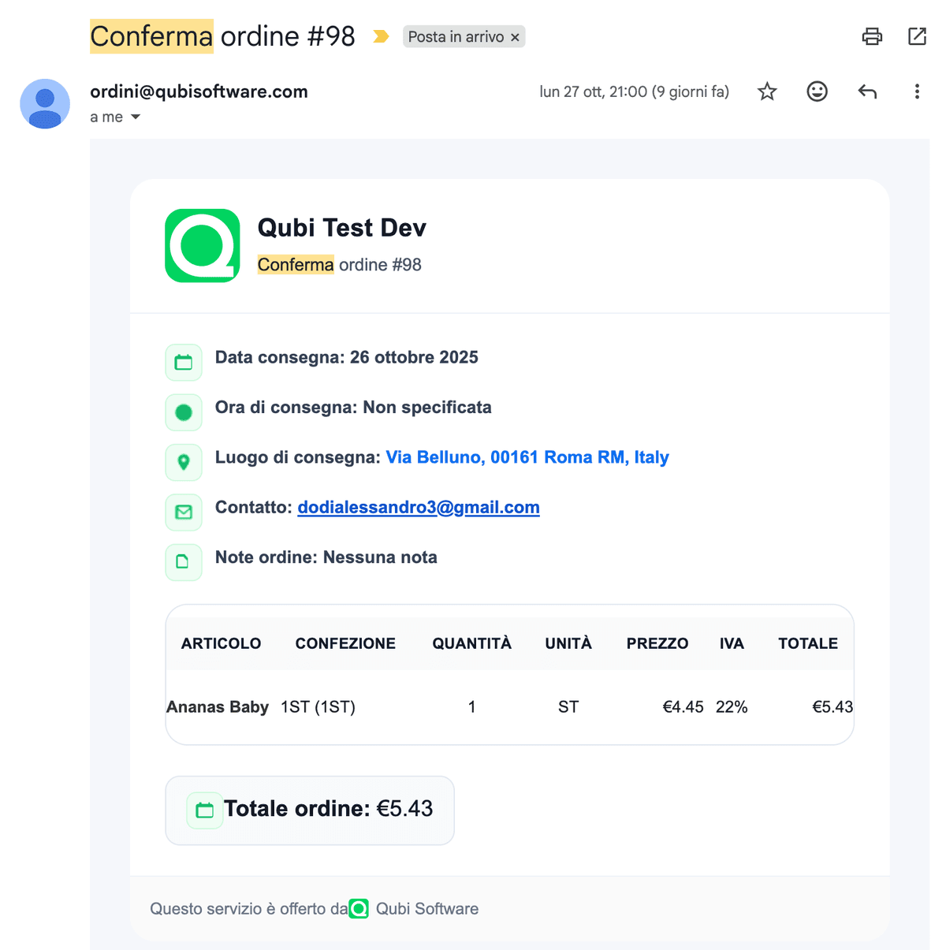This screenshot has height=950, width=946.
Task: Click the note icon beside Note ordine
Action: click(184, 562)
